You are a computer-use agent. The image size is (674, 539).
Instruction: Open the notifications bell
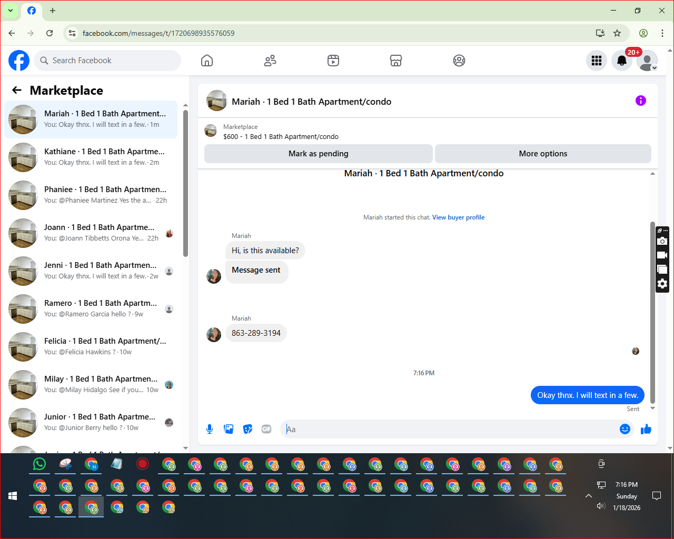tap(622, 61)
